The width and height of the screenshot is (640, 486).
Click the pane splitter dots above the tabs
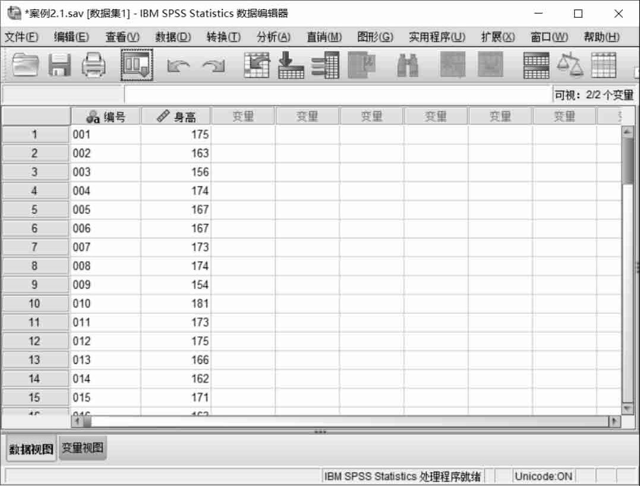tap(320, 432)
